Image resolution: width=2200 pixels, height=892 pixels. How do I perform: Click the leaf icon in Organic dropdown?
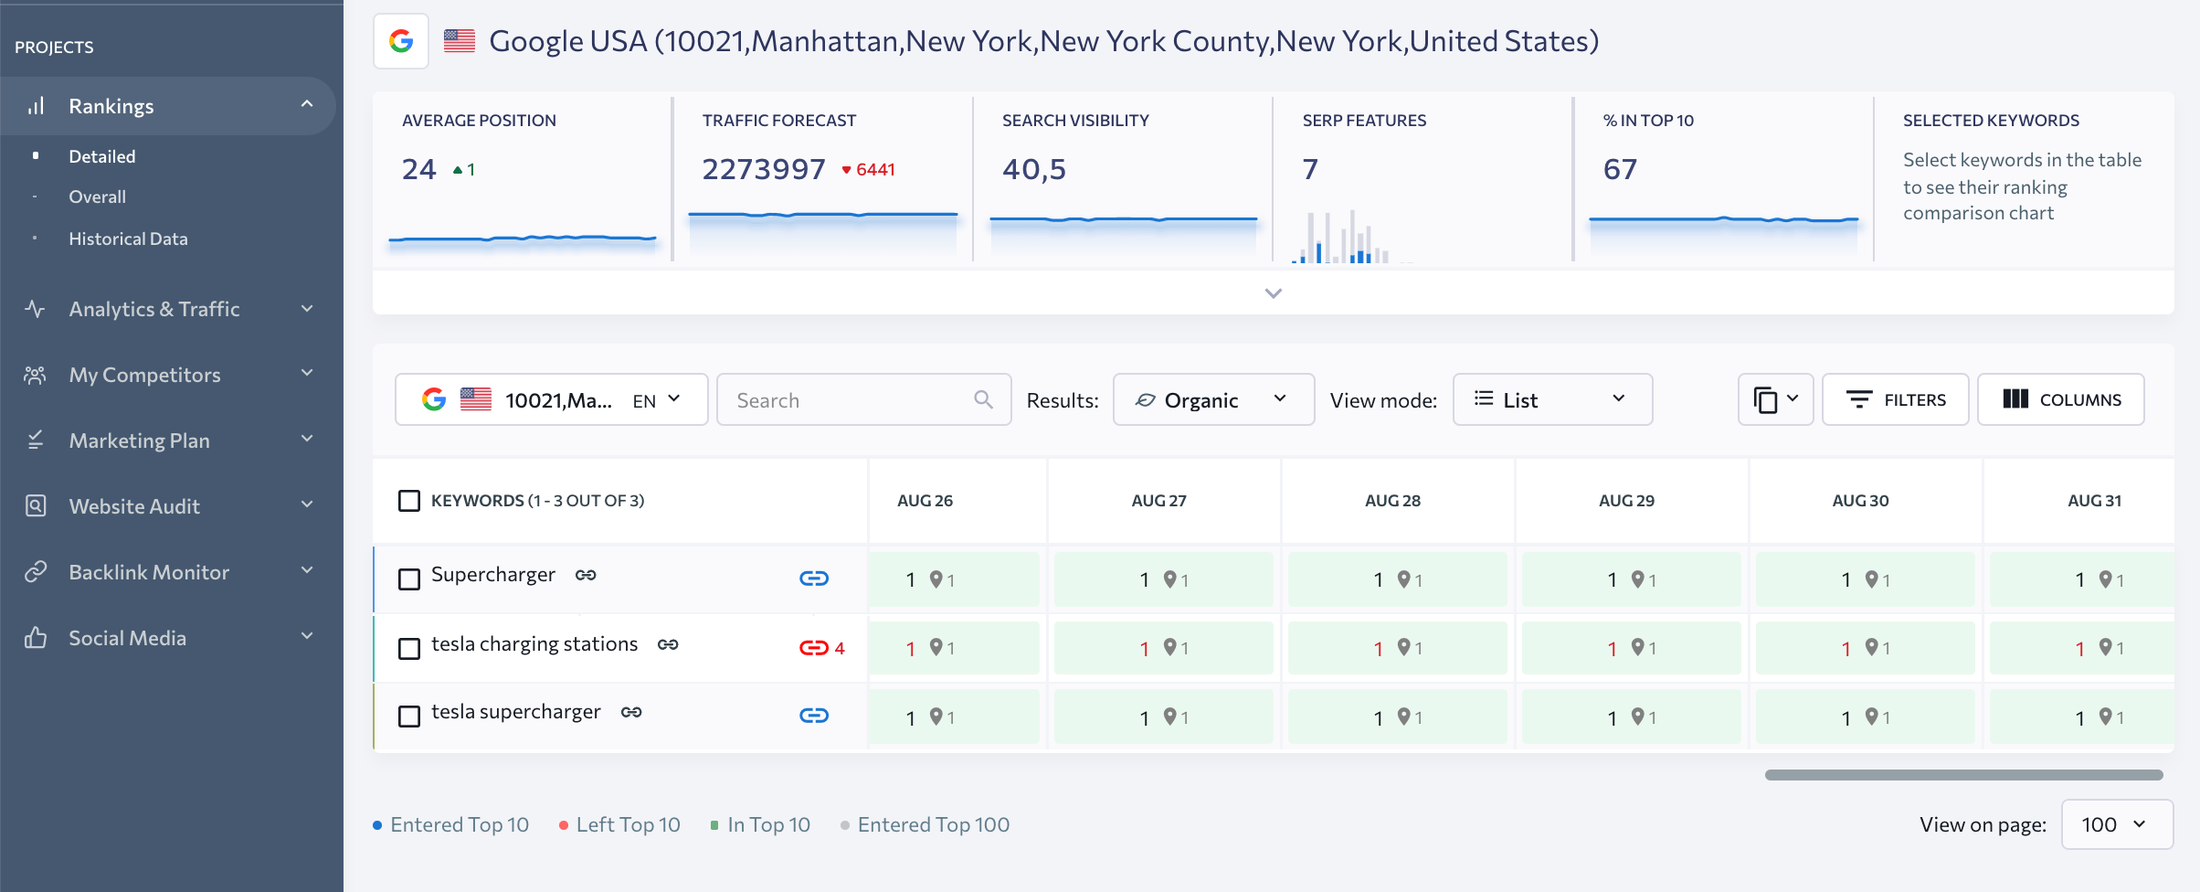pyautogui.click(x=1145, y=400)
